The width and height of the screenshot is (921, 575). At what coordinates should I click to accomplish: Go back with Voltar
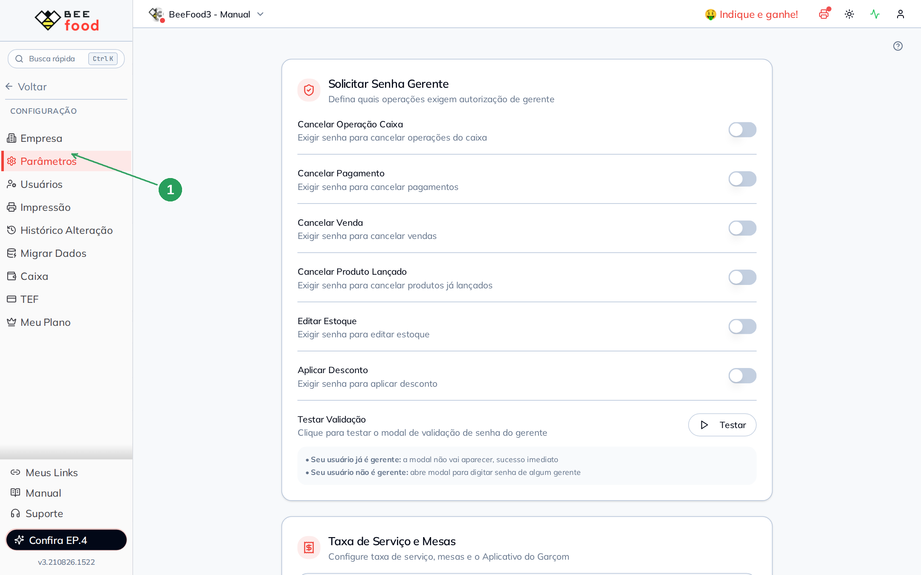pyautogui.click(x=26, y=86)
